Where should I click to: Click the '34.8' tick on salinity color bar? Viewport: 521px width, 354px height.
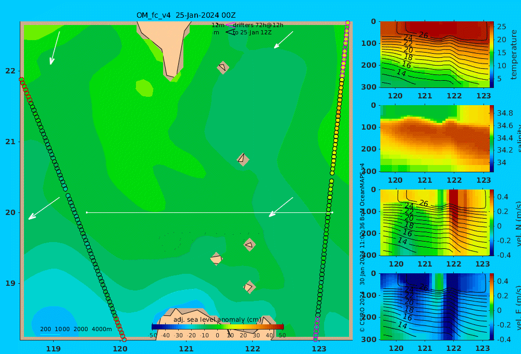(x=505, y=113)
